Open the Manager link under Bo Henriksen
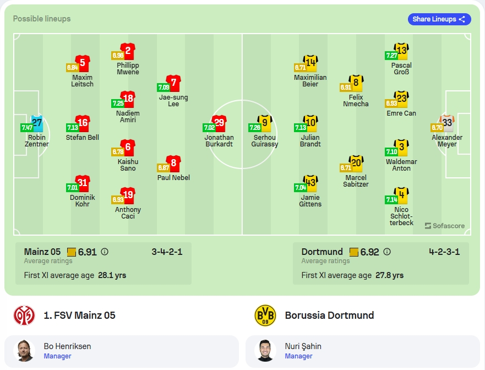The width and height of the screenshot is (485, 370). [58, 356]
